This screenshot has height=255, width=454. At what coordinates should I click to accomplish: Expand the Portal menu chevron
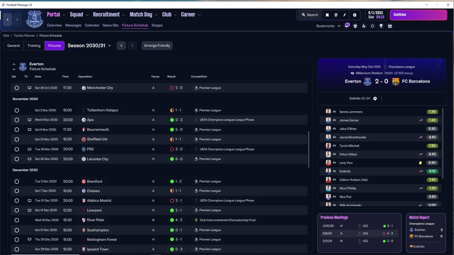(64, 15)
